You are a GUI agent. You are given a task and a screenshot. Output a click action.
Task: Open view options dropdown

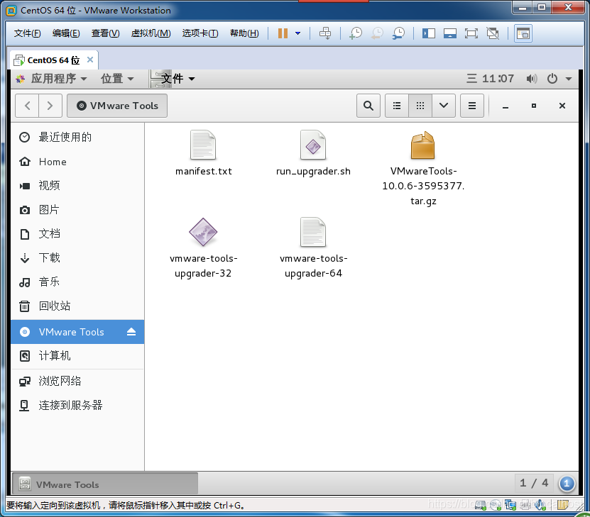(x=444, y=106)
